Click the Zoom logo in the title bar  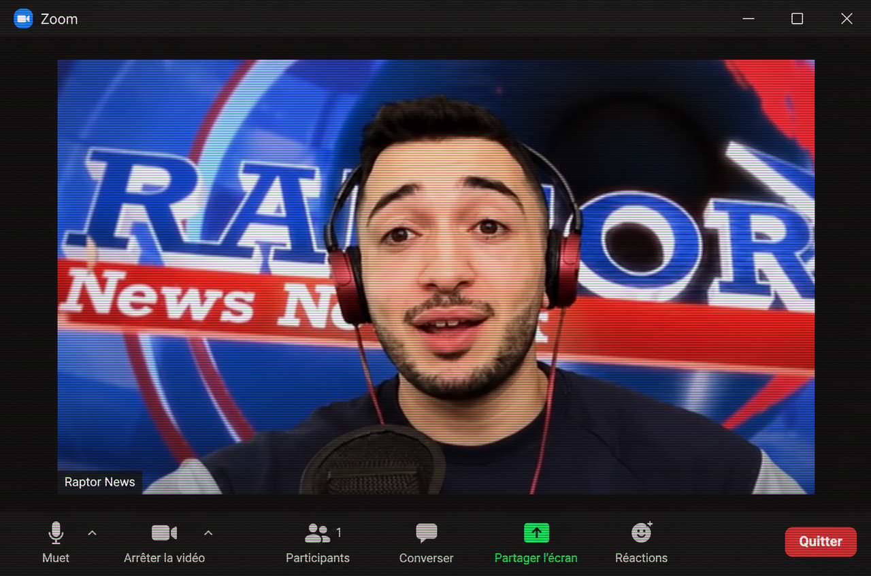[x=23, y=18]
